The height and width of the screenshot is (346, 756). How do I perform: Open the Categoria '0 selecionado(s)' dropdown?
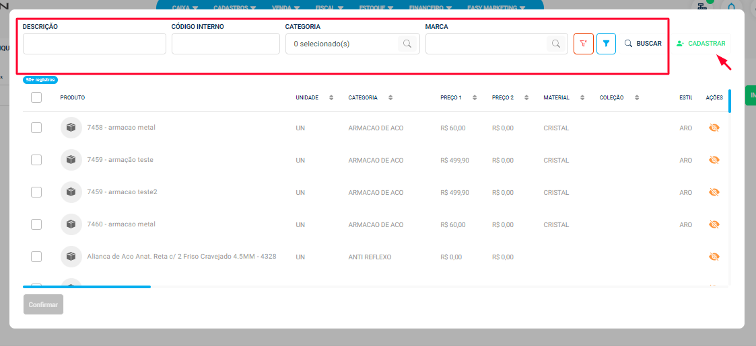(343, 44)
